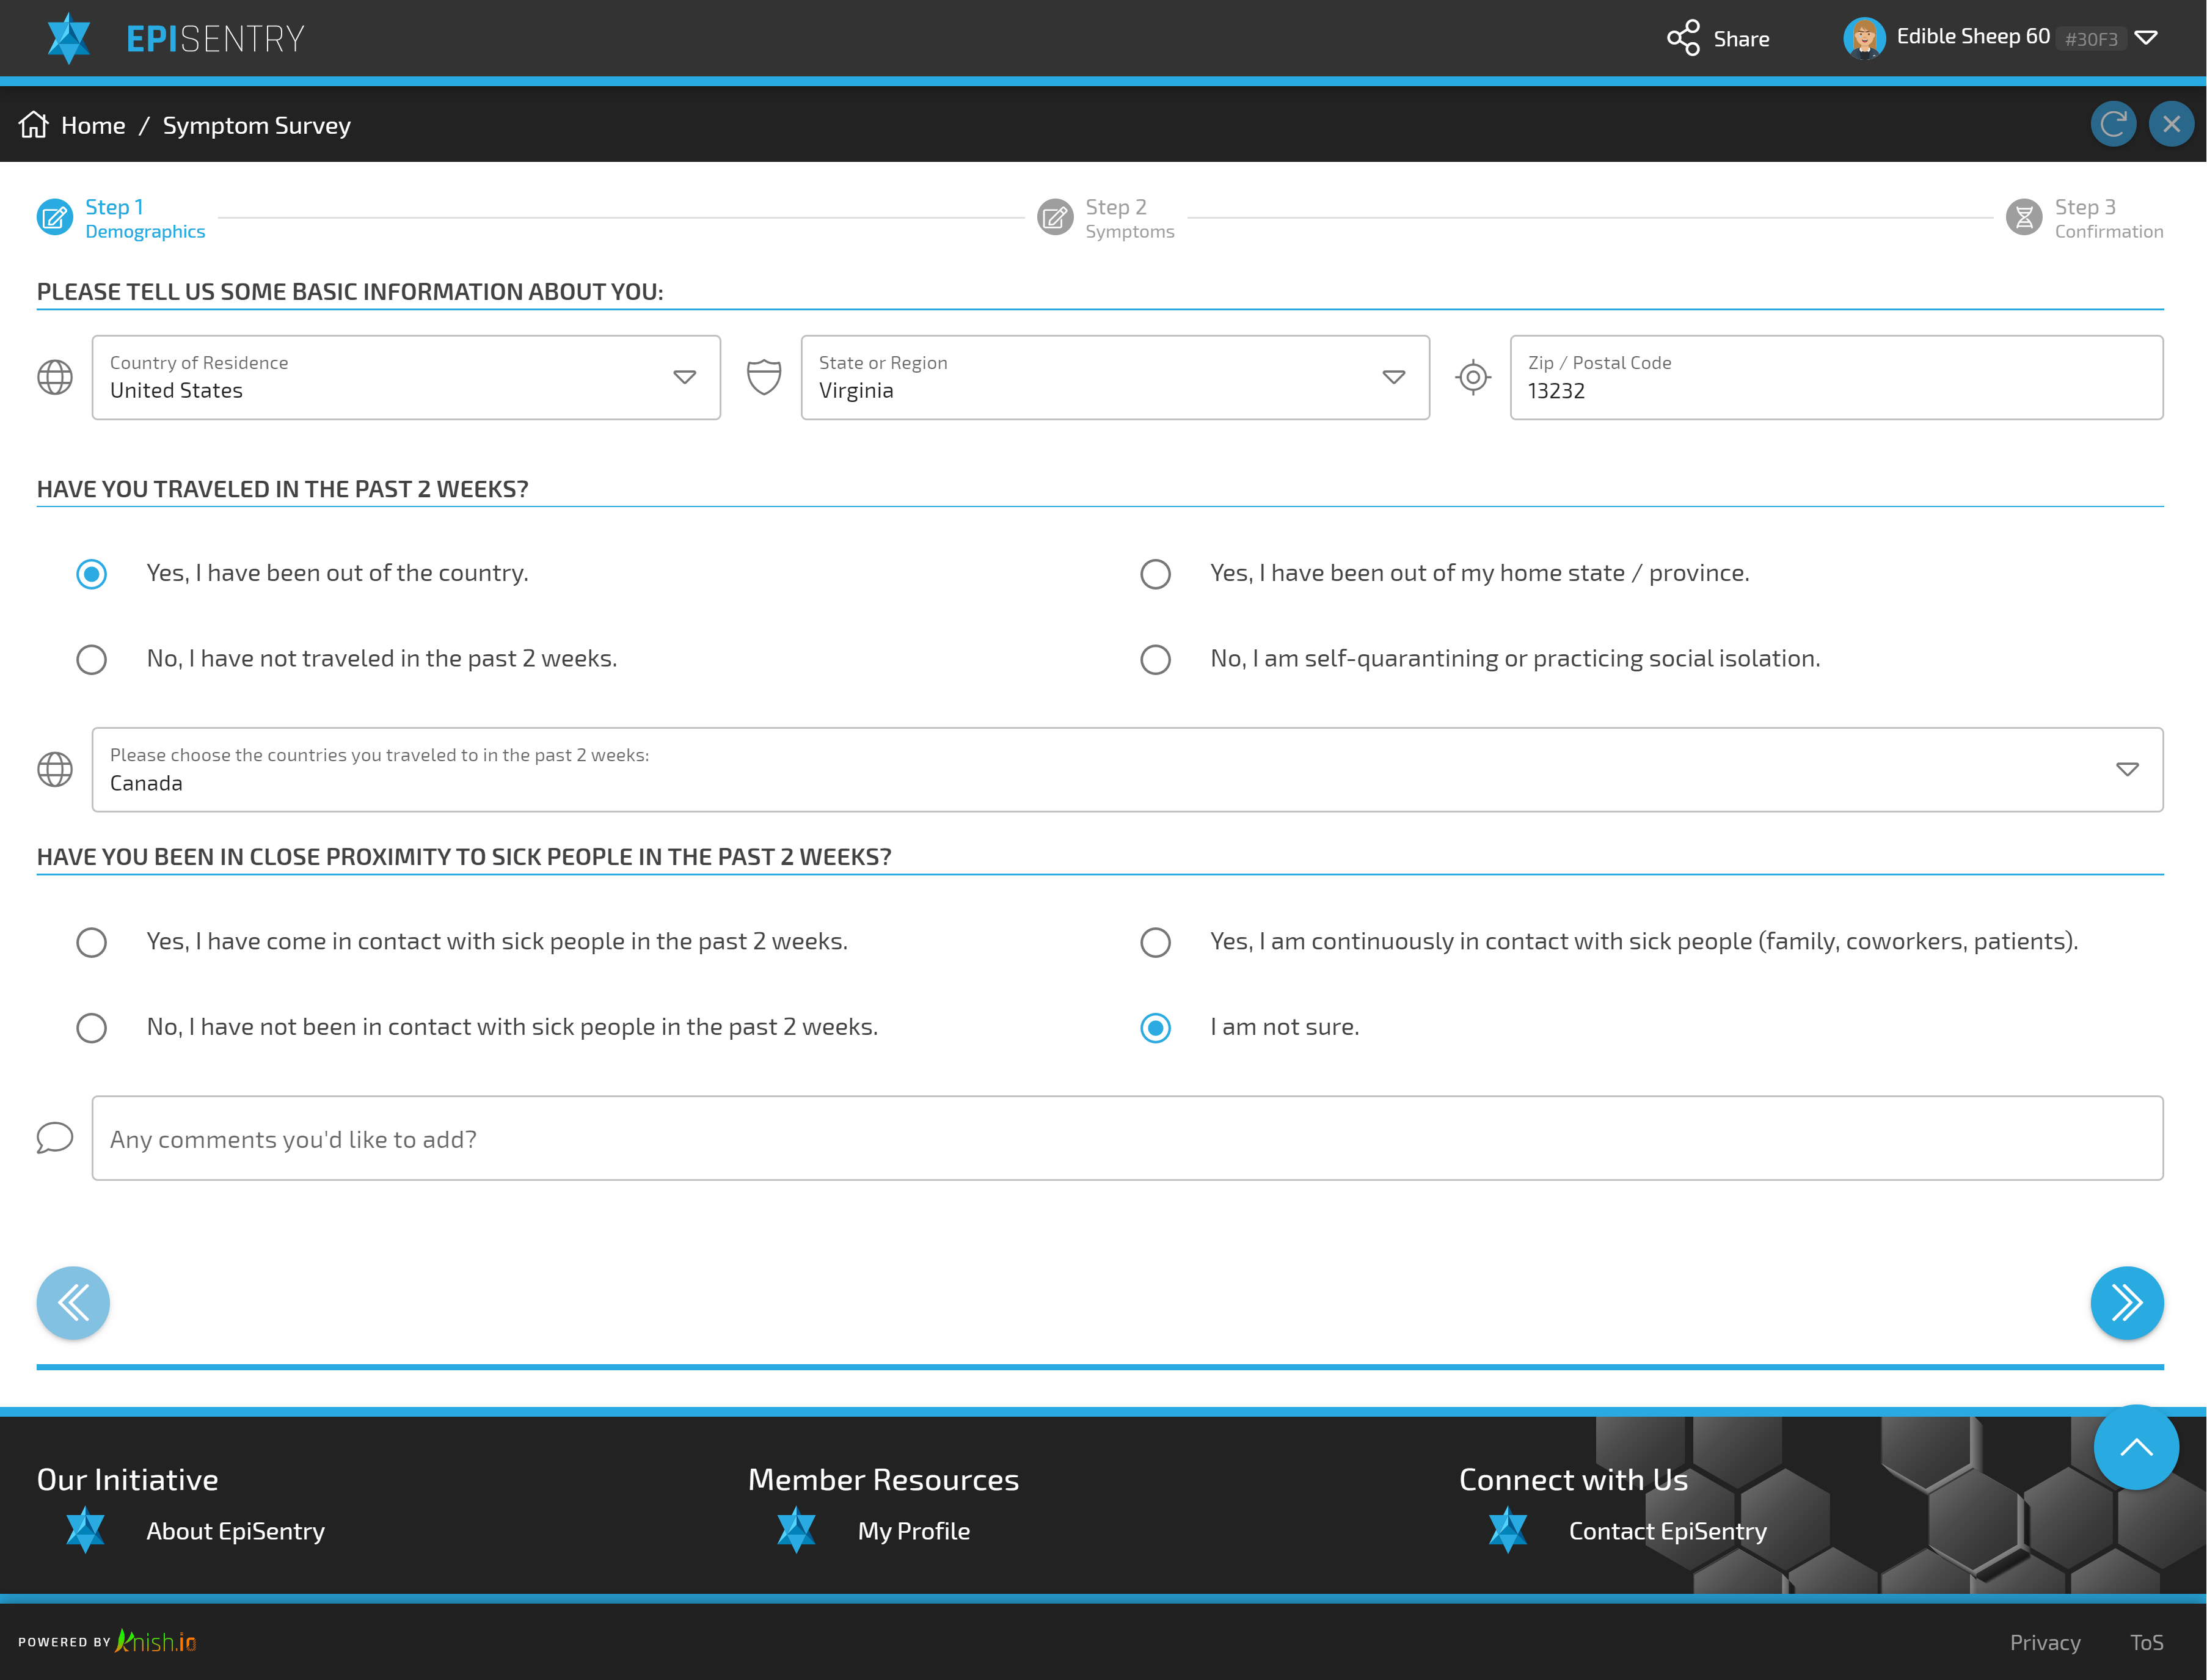Click the user avatar picture

pyautogui.click(x=1864, y=38)
